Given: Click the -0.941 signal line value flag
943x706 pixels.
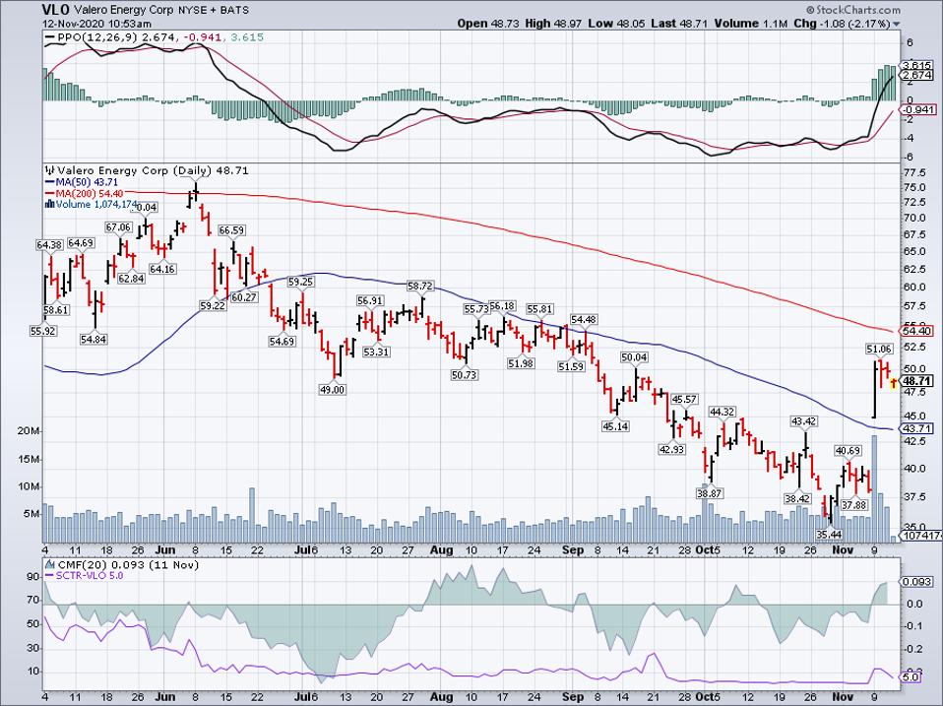Looking at the screenshot, I should tap(916, 109).
